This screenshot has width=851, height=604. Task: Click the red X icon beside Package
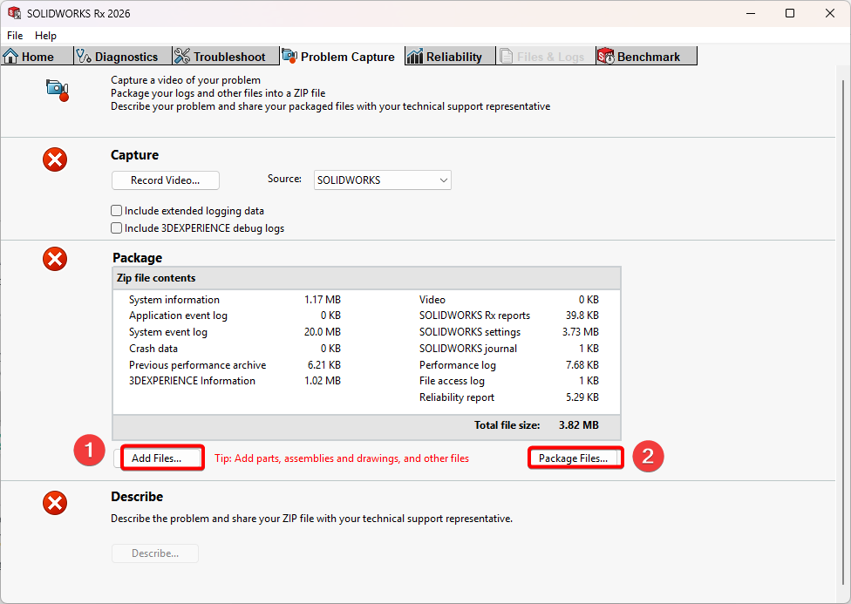click(55, 259)
